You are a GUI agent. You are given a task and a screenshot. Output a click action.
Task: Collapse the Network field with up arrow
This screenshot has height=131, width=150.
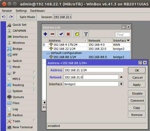121,77
